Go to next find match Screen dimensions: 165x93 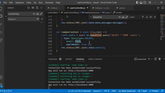[147, 17]
